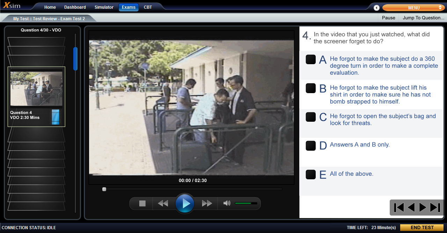The image size is (447, 233).
Task: Skip to the last question
Action: click(435, 208)
